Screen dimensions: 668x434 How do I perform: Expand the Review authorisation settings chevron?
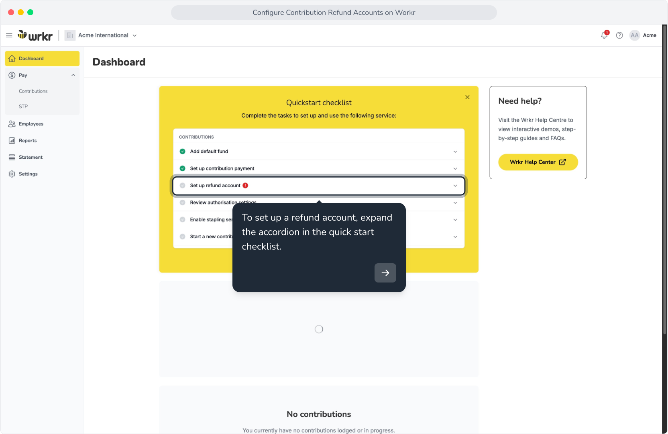(x=455, y=203)
